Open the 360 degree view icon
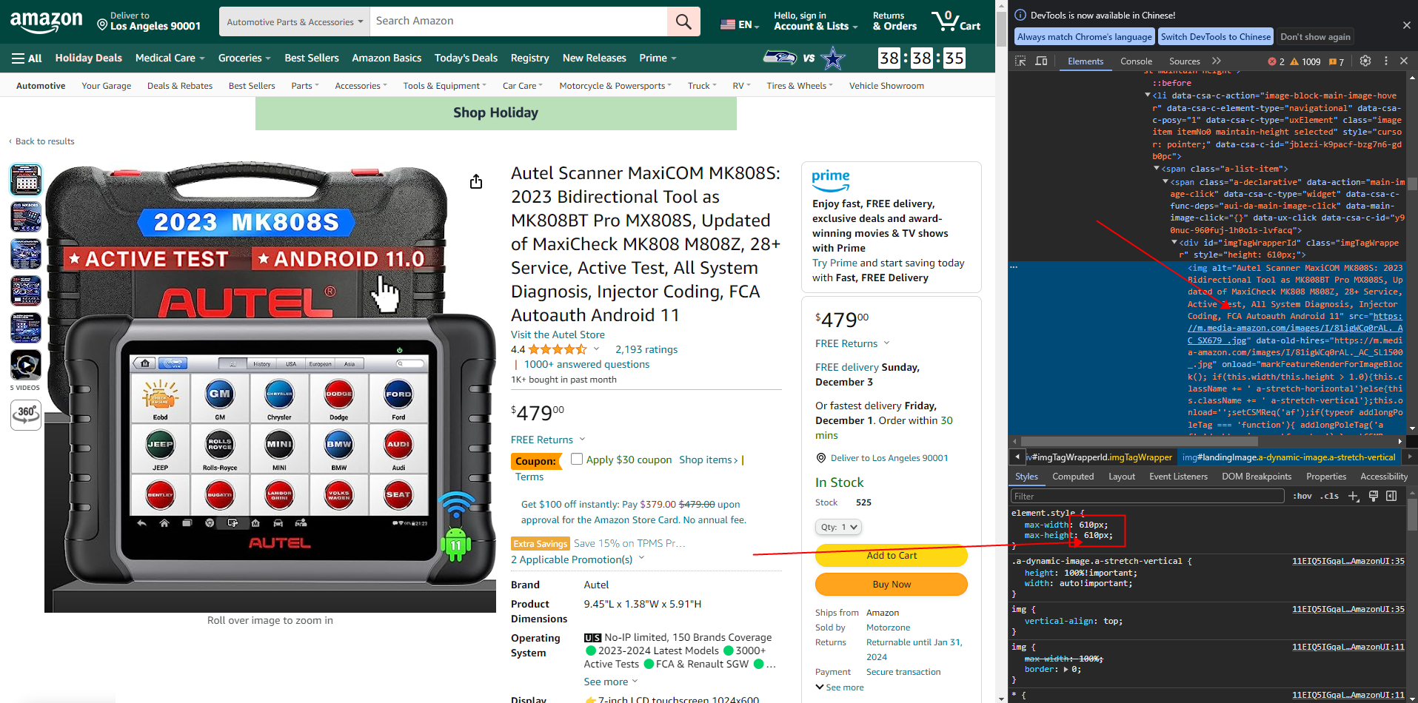The image size is (1418, 703). 26,414
